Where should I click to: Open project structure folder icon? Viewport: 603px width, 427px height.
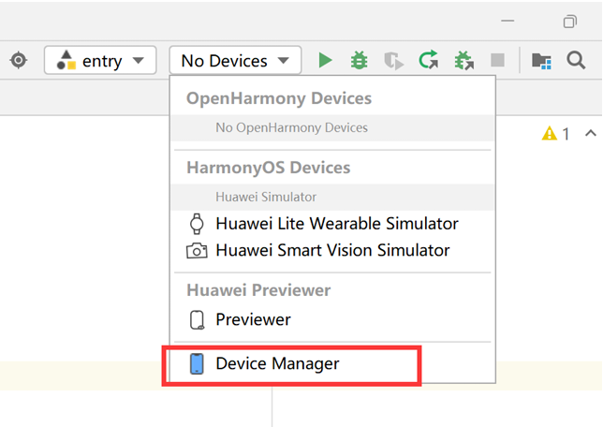541,61
